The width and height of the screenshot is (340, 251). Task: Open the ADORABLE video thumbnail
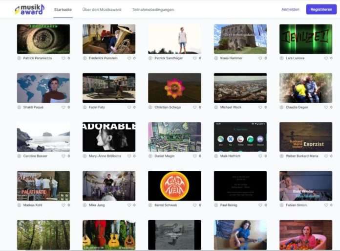point(109,137)
